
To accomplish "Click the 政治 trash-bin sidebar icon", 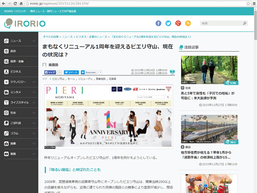I will tap(7, 51).
